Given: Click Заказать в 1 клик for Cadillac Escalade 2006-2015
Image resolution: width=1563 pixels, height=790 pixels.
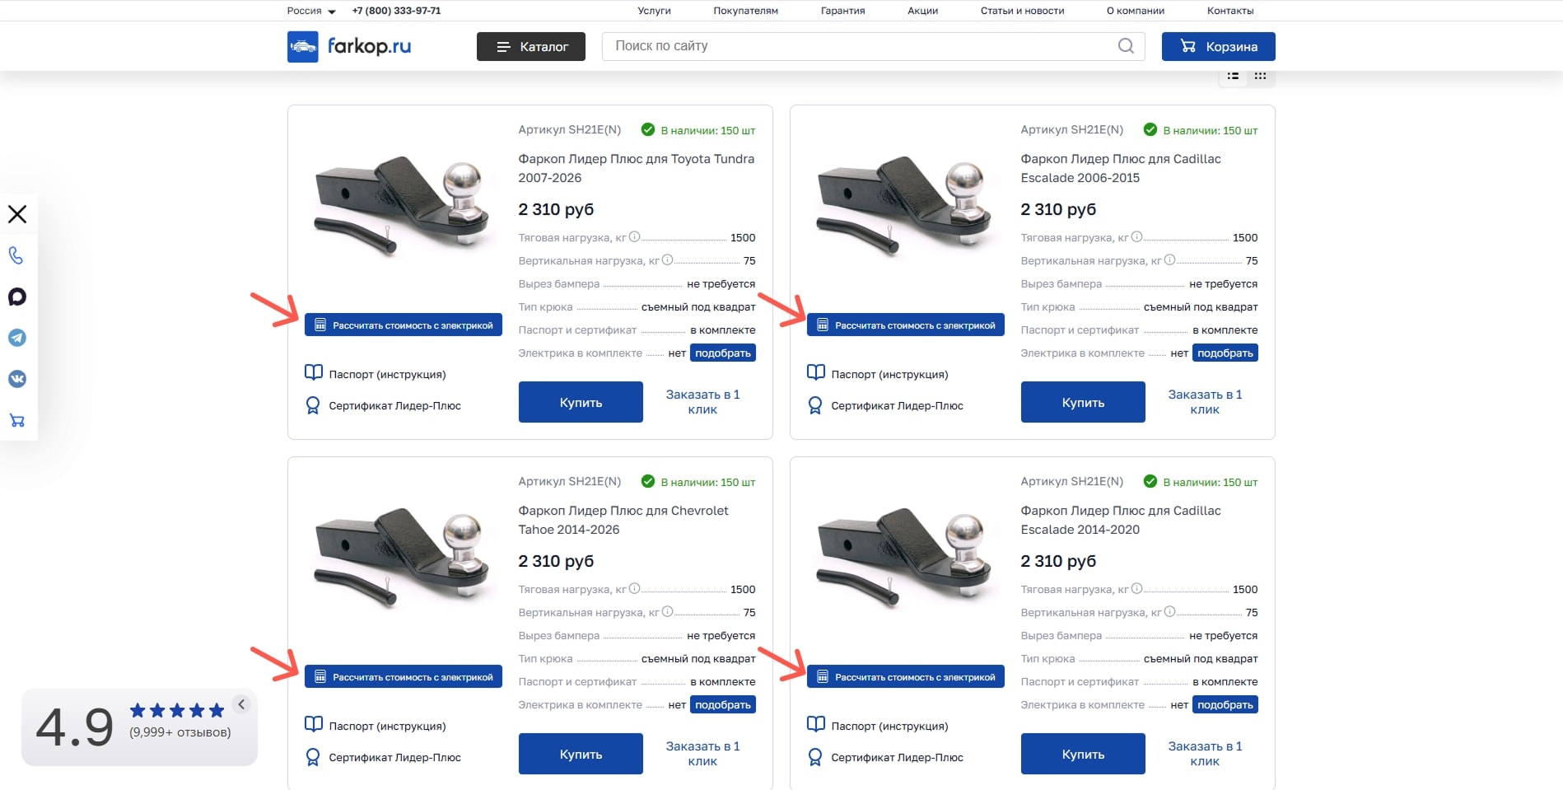Looking at the screenshot, I should tap(1205, 402).
